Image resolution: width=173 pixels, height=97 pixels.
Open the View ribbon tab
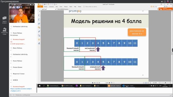click(57, 6)
